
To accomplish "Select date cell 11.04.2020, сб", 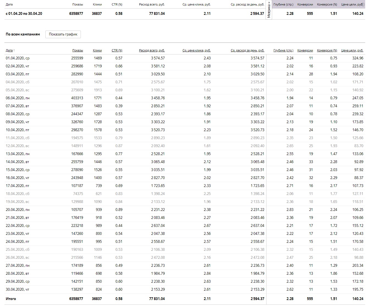I will tap(18, 138).
